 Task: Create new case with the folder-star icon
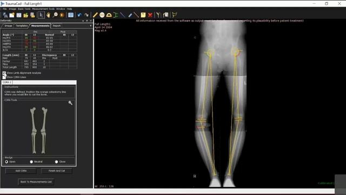pyautogui.click(x=12, y=15)
